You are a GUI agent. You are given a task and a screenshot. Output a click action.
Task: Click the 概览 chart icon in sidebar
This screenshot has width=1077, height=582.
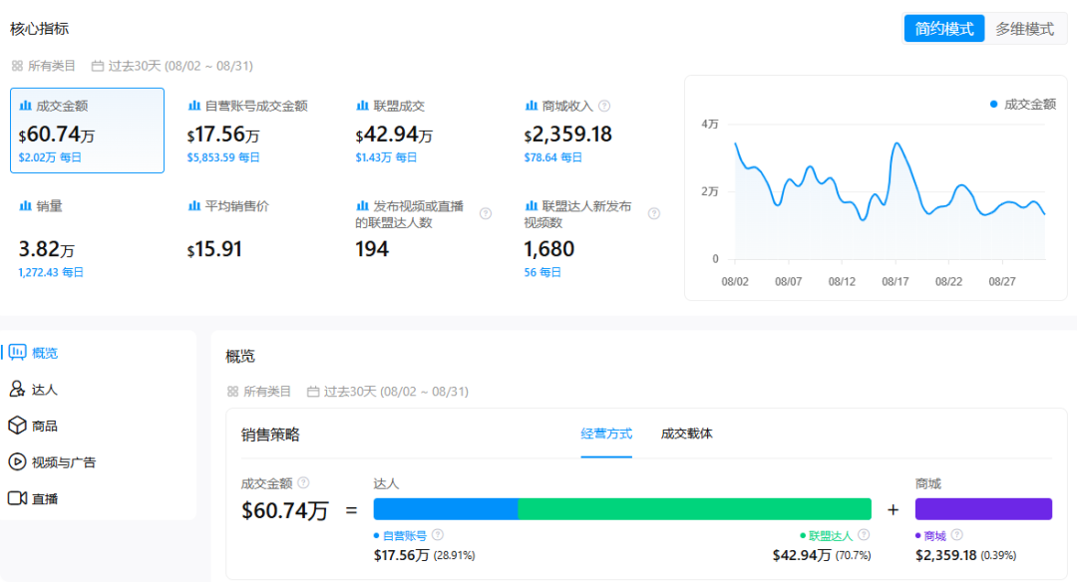click(x=17, y=353)
